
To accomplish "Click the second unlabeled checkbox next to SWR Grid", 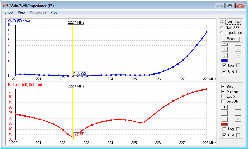I will [x=238, y=71].
